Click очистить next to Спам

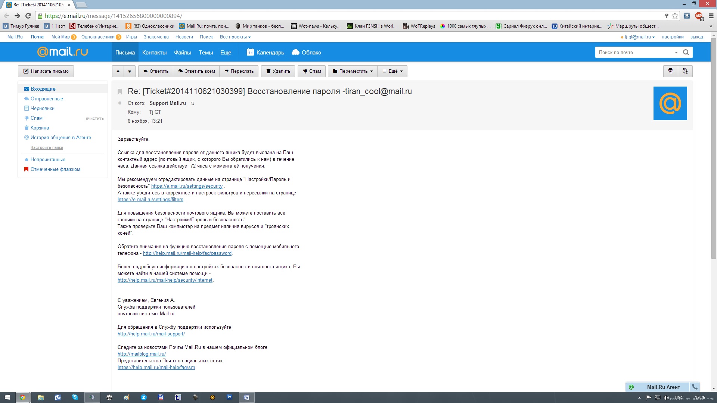tap(95, 118)
